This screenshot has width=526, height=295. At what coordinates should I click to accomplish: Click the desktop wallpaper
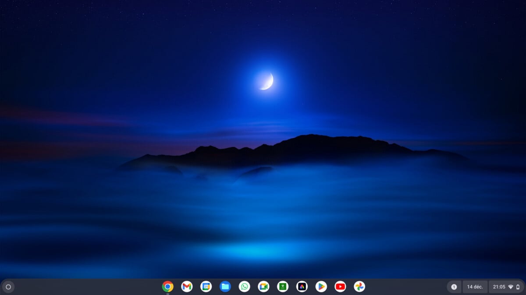tap(263, 144)
